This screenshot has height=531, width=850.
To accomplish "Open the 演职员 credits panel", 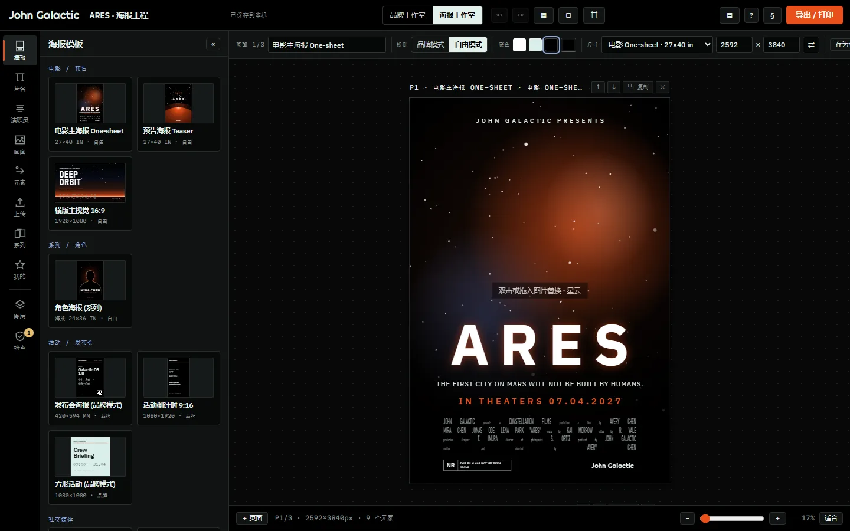I will (x=19, y=113).
